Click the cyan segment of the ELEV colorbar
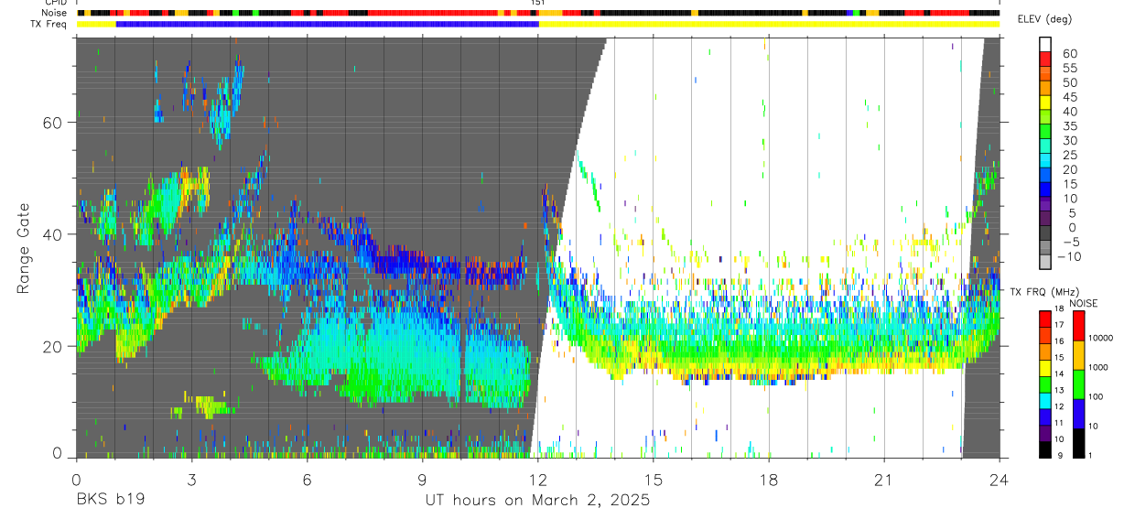Viewport: 1124px width, 519px height. 1045,160
